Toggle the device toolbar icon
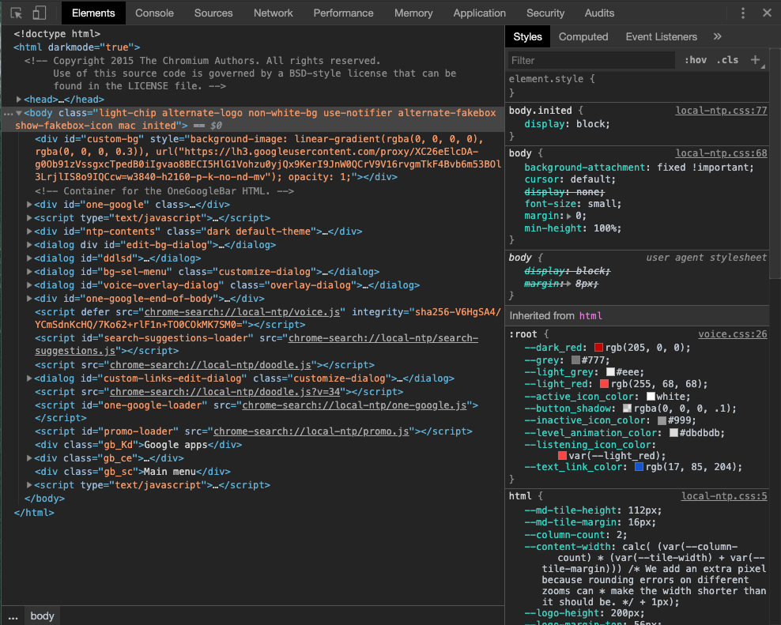This screenshot has width=781, height=625. (39, 13)
